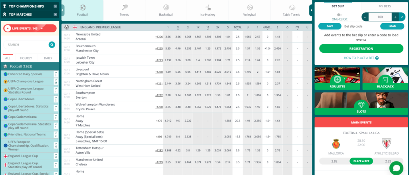Open Bournemouth vs Manchester City +1255 markets

[x=159, y=48]
